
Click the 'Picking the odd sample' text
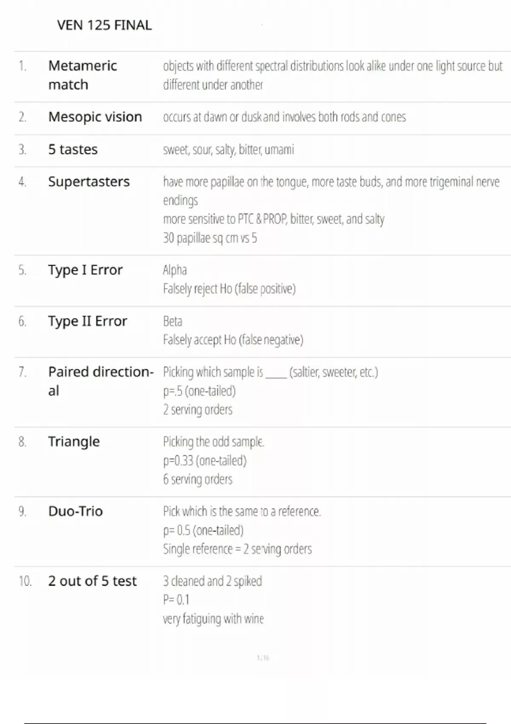point(213,442)
